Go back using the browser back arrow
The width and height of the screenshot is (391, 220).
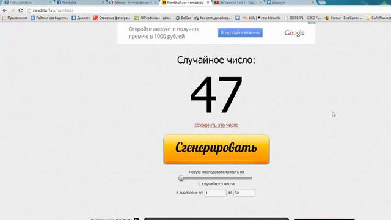(4, 10)
